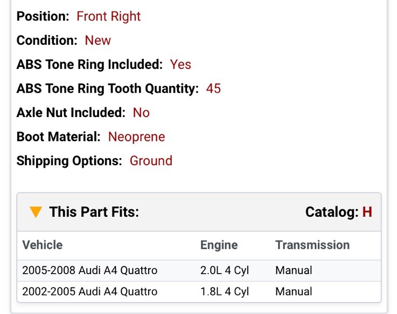Click the Engine column header
Screen dimensions: 397x314
[219, 245]
